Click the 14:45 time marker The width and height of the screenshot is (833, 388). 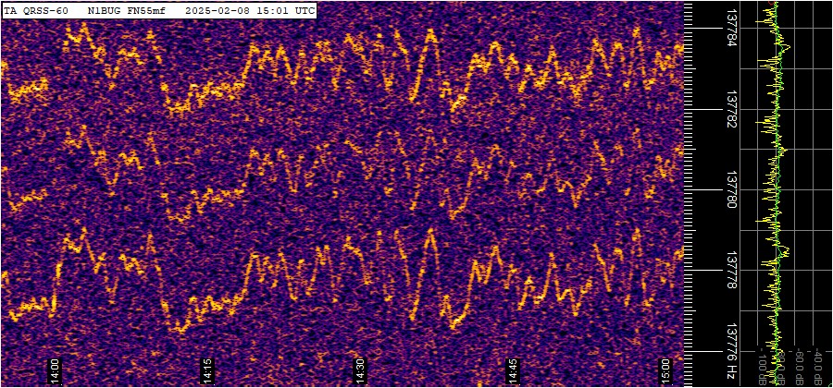(x=512, y=370)
